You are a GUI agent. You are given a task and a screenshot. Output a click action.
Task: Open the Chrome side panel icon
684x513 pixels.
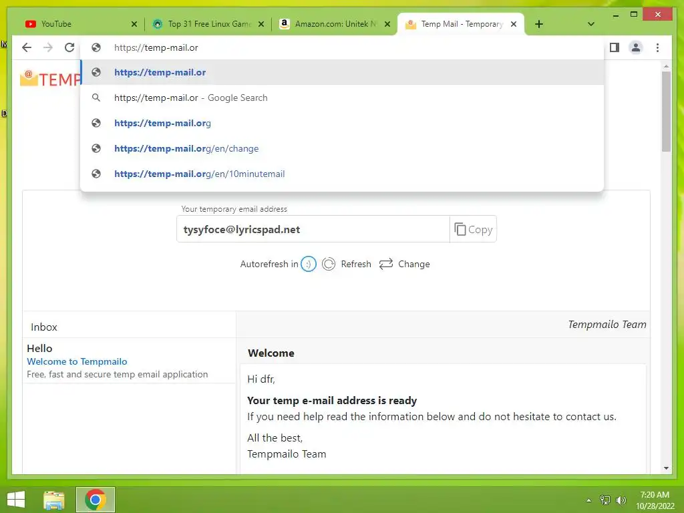coord(615,47)
